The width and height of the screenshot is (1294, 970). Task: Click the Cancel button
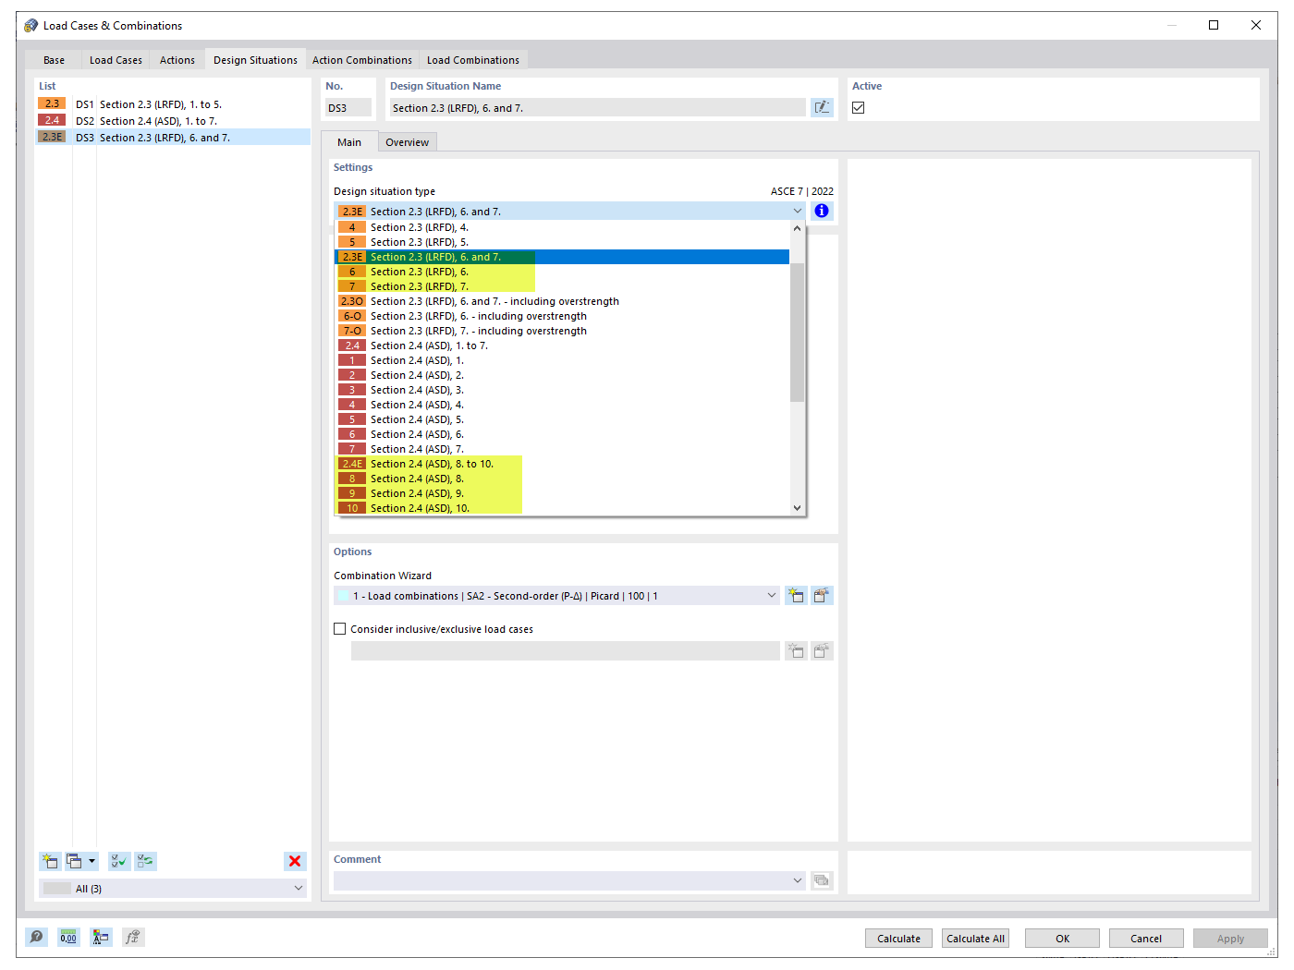(x=1147, y=939)
